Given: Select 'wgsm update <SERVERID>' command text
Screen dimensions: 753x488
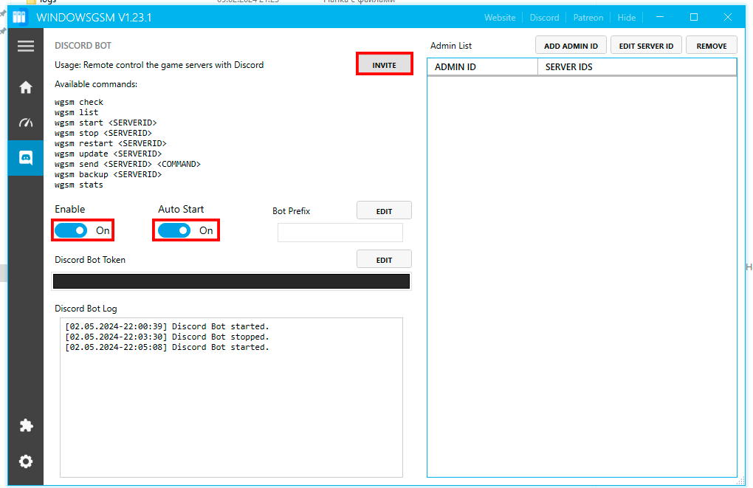Looking at the screenshot, I should tap(108, 154).
